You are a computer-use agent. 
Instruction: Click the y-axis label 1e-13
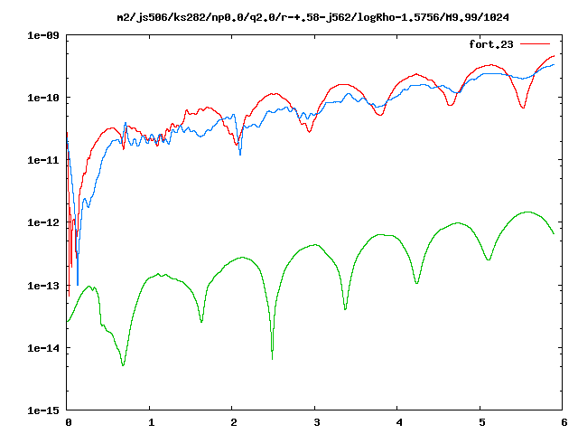pyautogui.click(x=43, y=286)
